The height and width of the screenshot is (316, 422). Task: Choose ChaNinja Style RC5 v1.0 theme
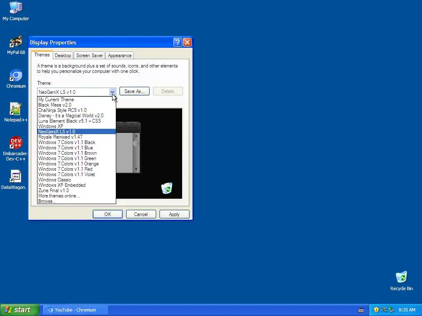76,110
